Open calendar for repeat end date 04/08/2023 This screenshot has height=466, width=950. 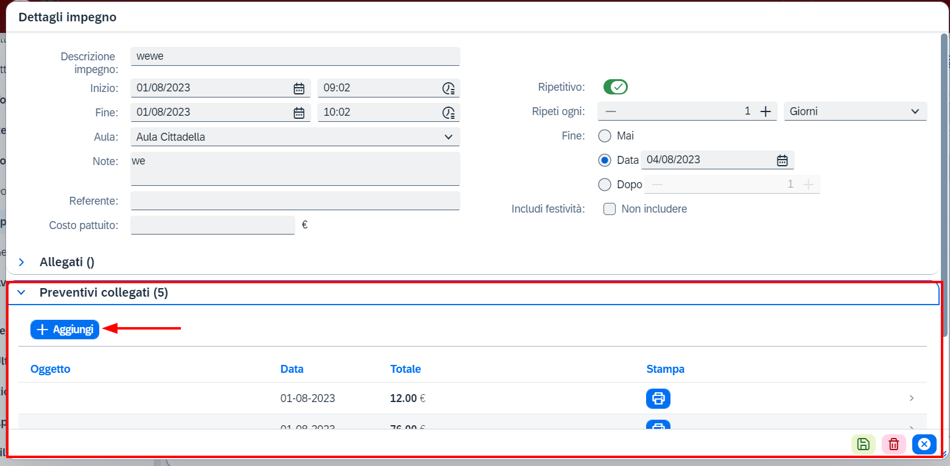click(783, 160)
